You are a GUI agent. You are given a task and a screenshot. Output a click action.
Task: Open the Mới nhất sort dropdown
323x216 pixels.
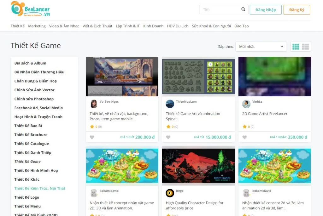coord(261,47)
